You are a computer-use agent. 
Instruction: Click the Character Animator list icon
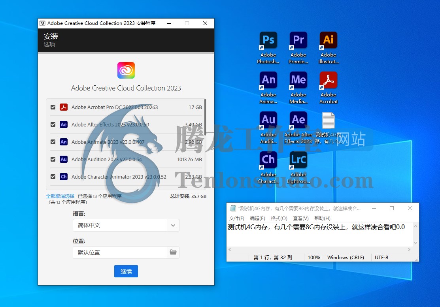pyautogui.click(x=64, y=177)
